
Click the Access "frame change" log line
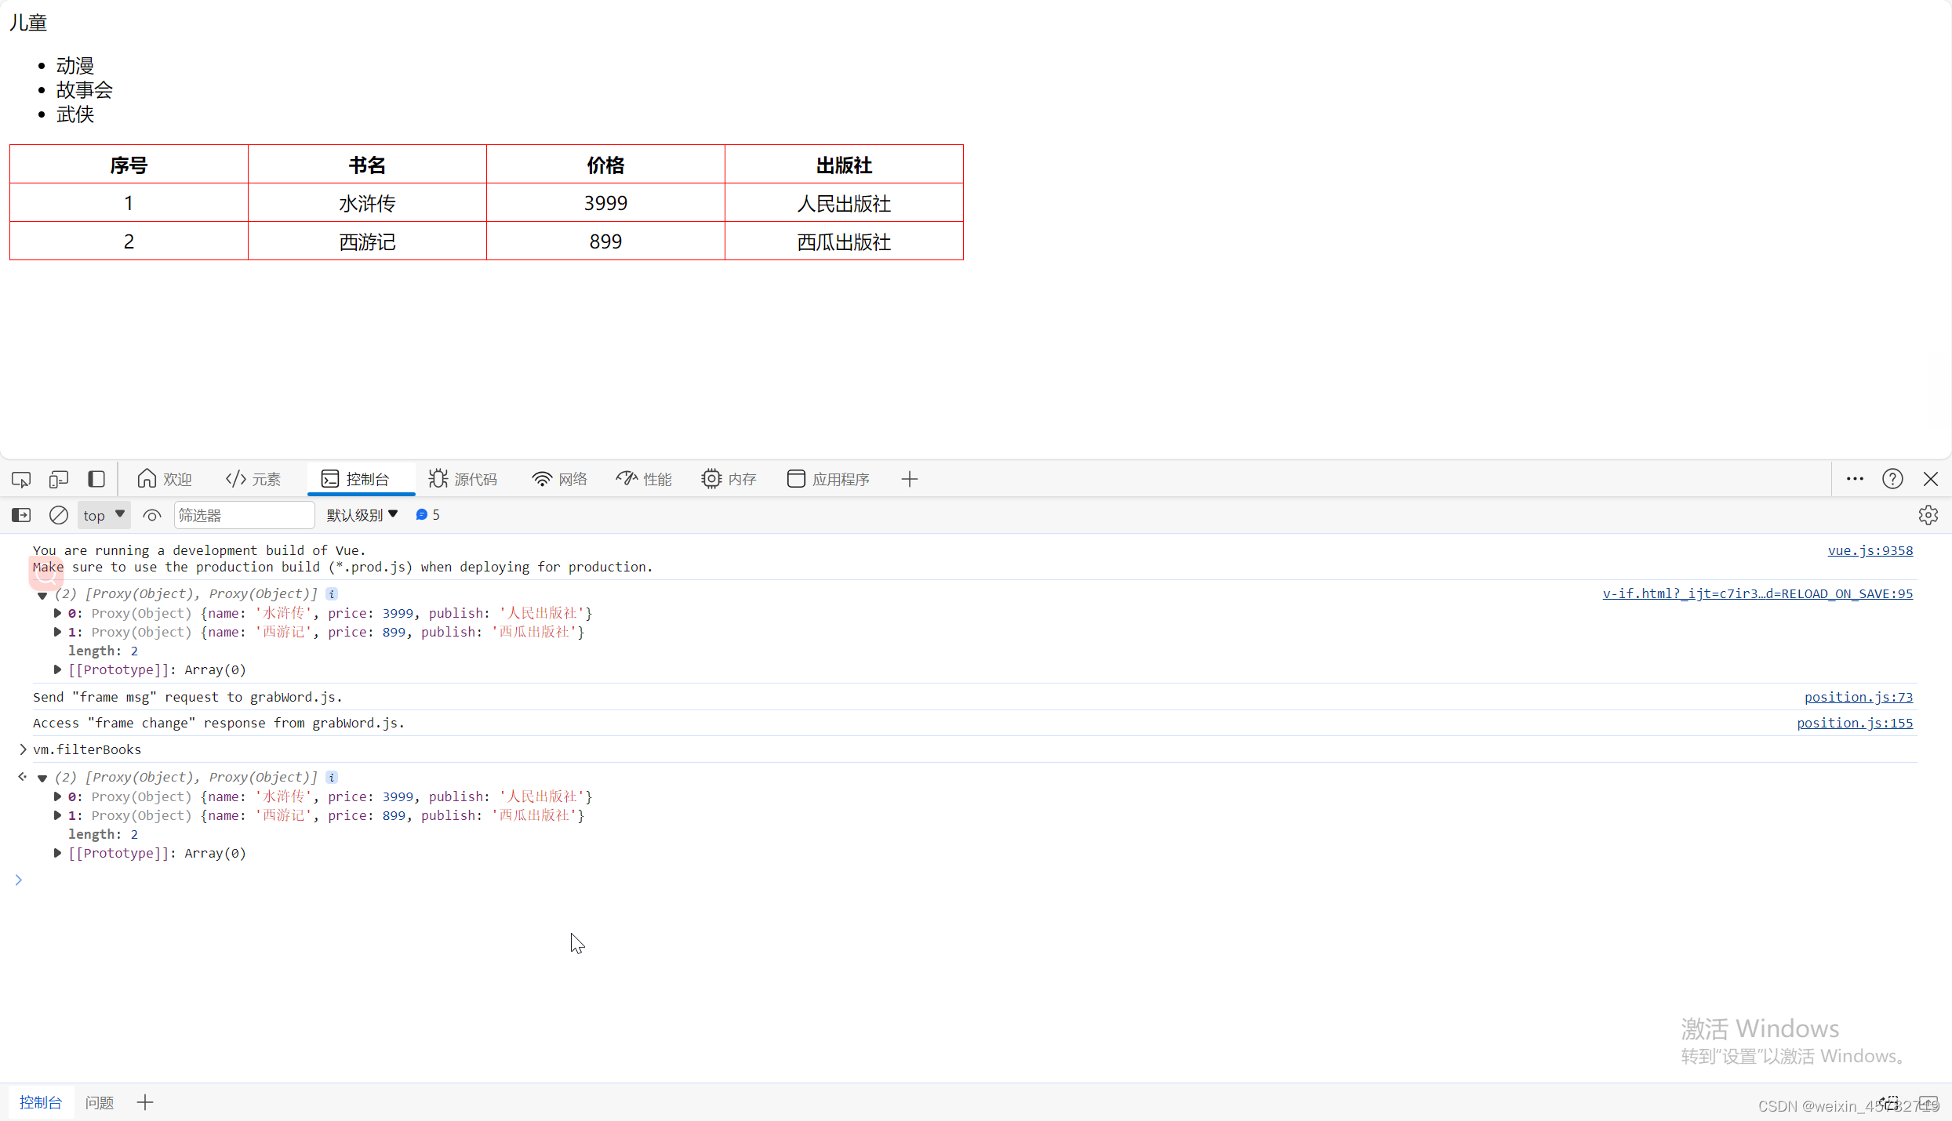click(x=219, y=723)
